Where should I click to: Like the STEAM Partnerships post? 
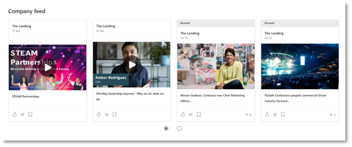pos(14,114)
